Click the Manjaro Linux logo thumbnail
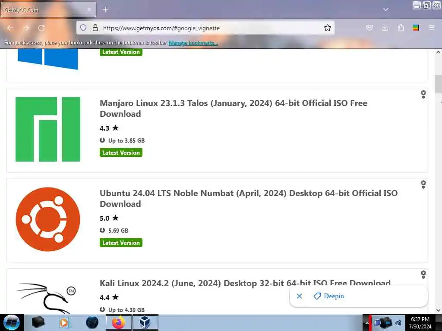442x331 pixels. coord(48,129)
